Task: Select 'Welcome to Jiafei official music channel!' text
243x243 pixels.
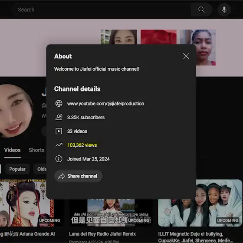Action: pyautogui.click(x=96, y=69)
